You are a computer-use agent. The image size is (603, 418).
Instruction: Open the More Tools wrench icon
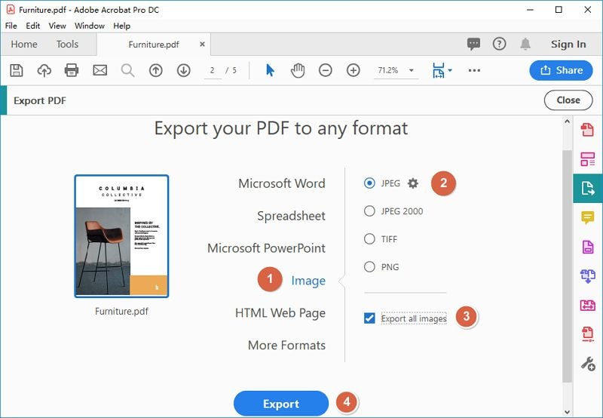point(588,364)
